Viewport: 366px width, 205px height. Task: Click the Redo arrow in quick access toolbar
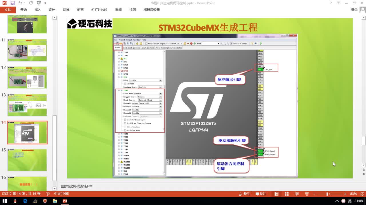(x=31, y=3)
